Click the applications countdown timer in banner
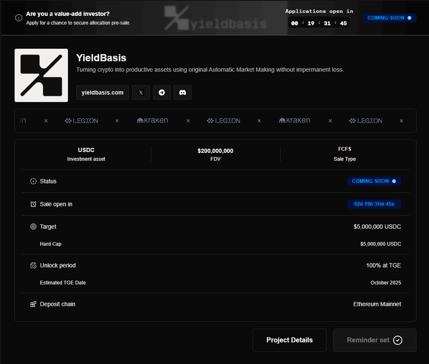Screen dimensions: 429x364 point(319,23)
